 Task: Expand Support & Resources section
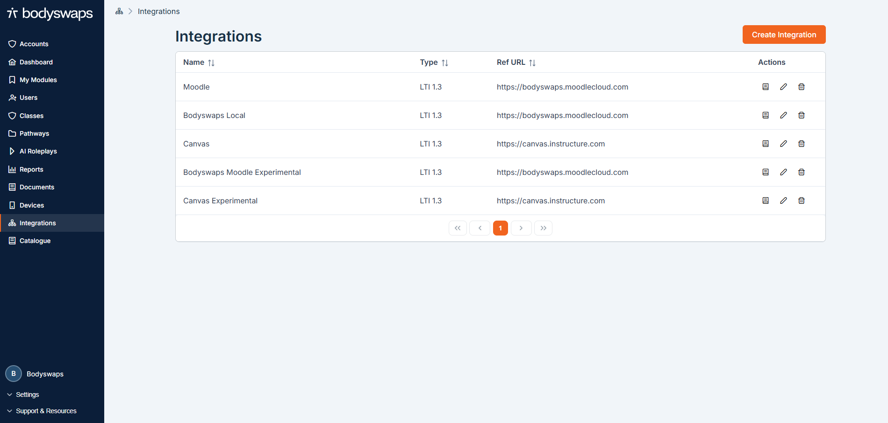point(46,411)
